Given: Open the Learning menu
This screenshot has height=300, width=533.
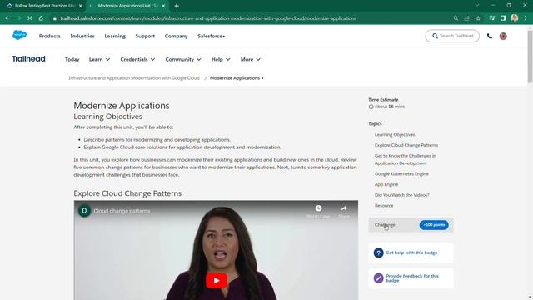Looking at the screenshot, I should (x=115, y=36).
